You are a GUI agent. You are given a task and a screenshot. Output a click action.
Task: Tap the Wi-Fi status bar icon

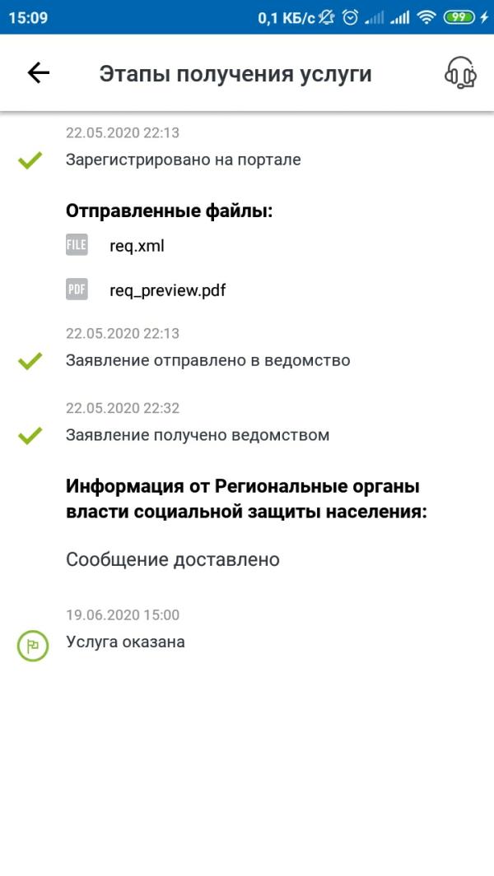click(426, 17)
